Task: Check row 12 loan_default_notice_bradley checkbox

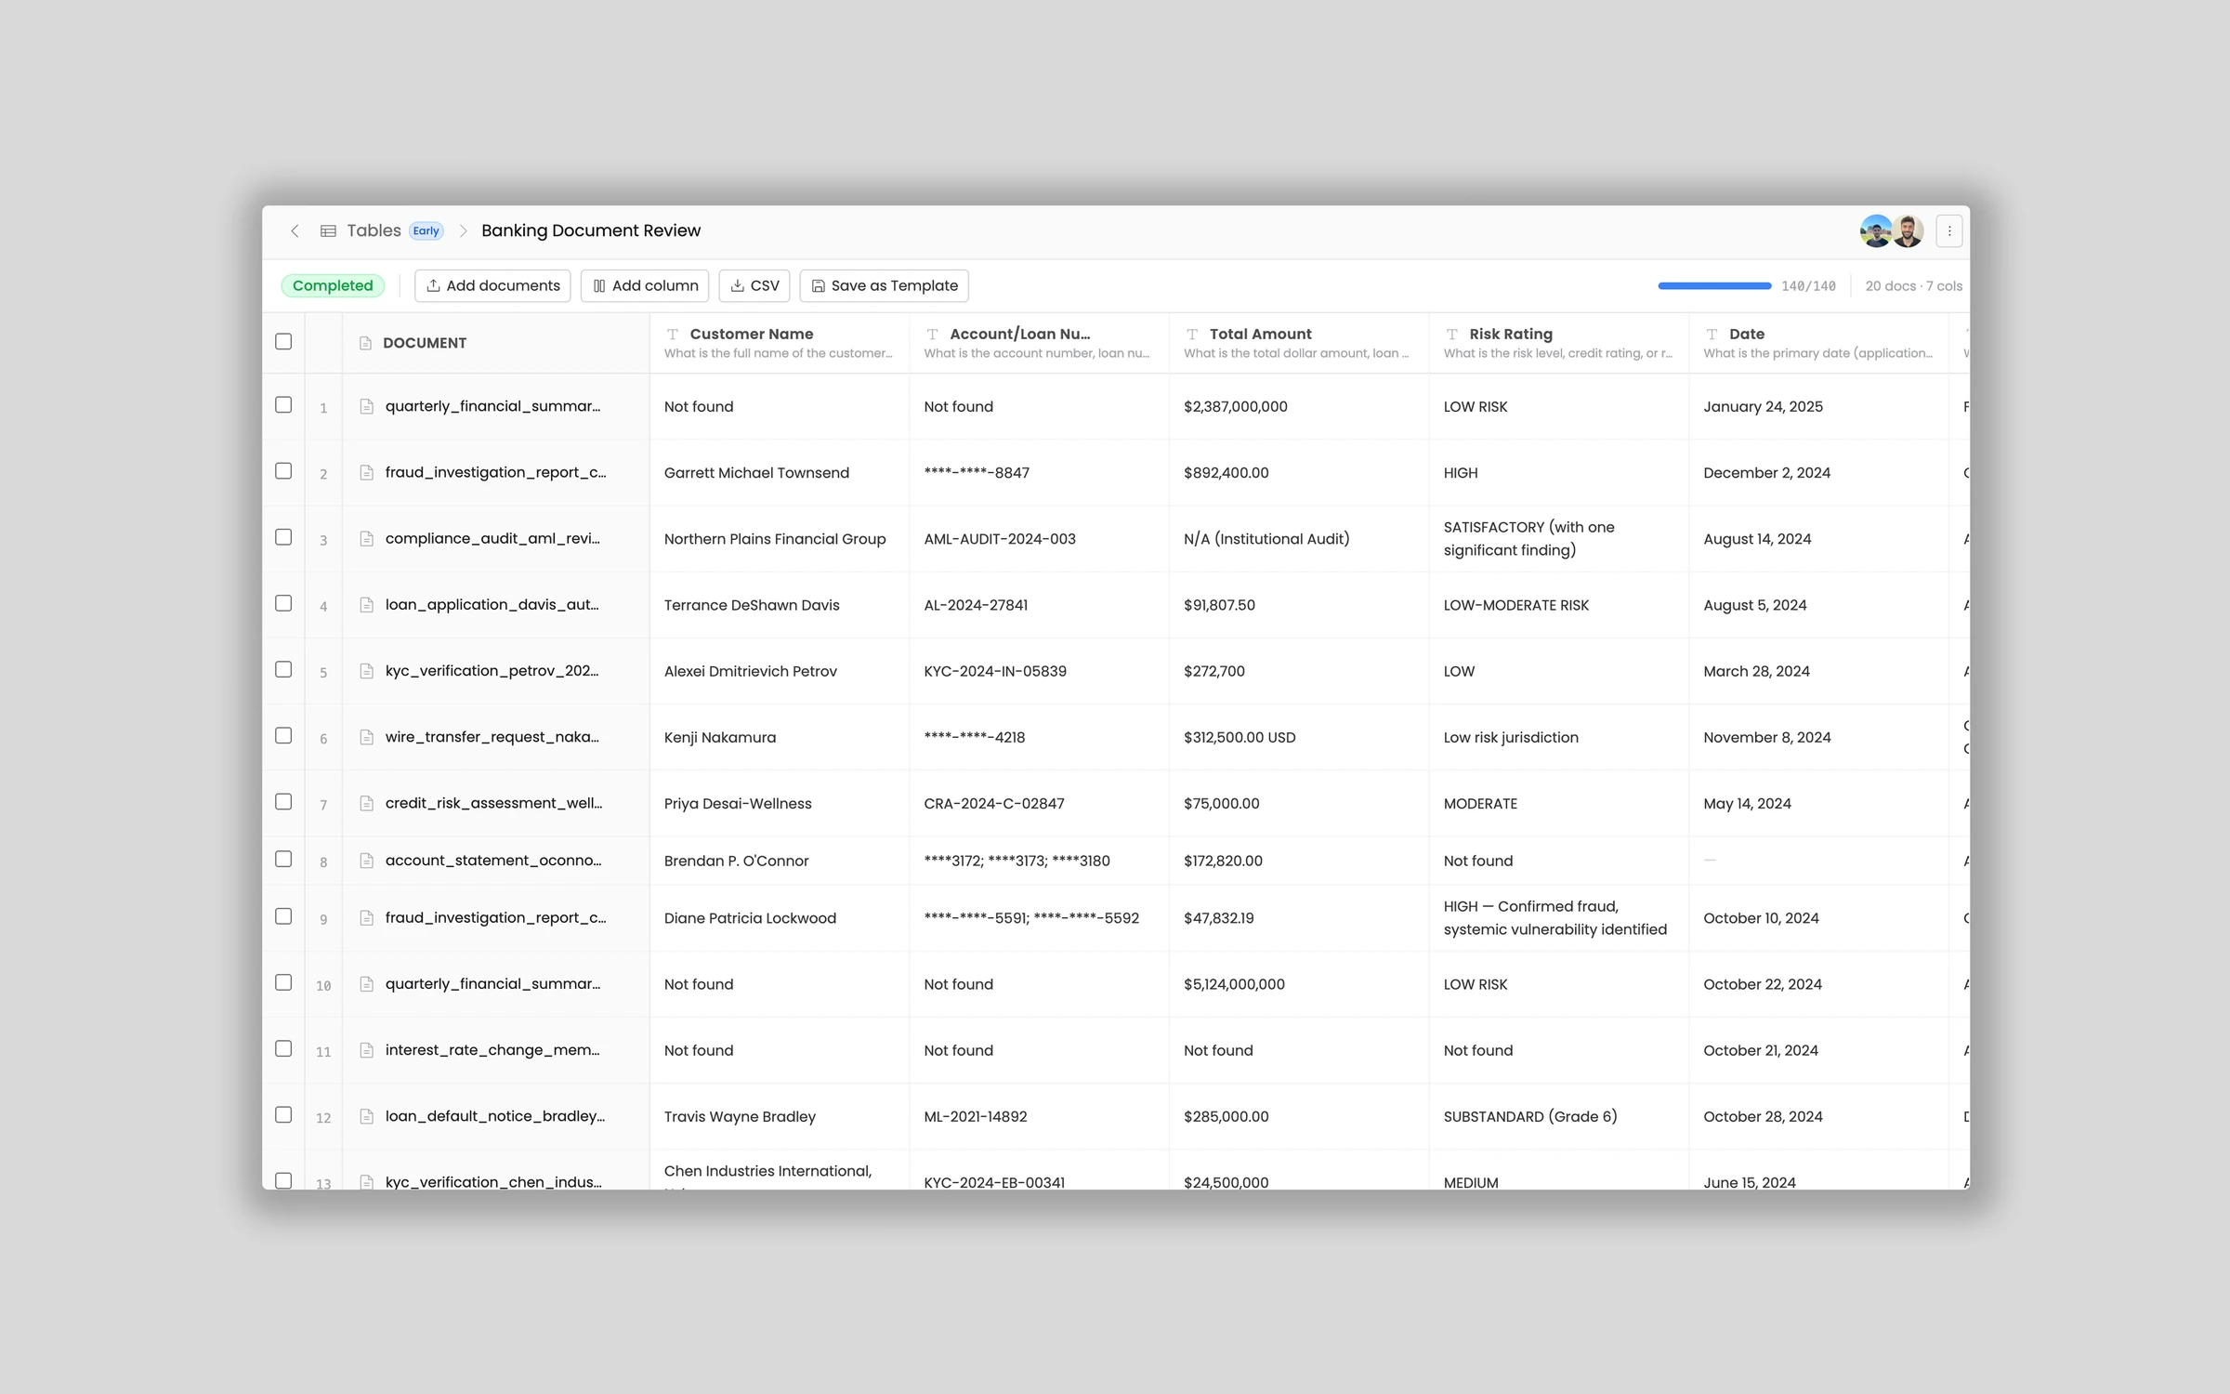Action: point(283,1115)
